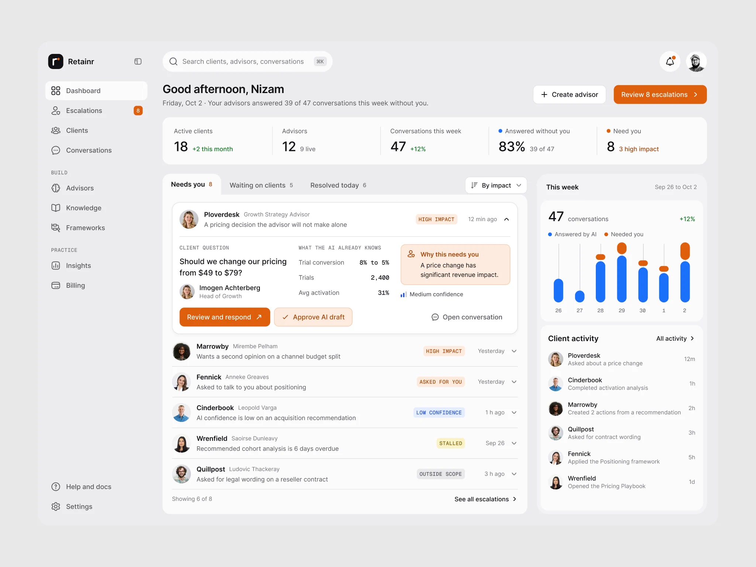Click the checkmark icon on Approve AI draft
The height and width of the screenshot is (567, 756).
[x=285, y=317]
